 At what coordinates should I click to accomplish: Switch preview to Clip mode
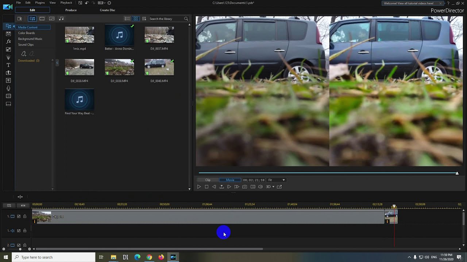(x=208, y=180)
